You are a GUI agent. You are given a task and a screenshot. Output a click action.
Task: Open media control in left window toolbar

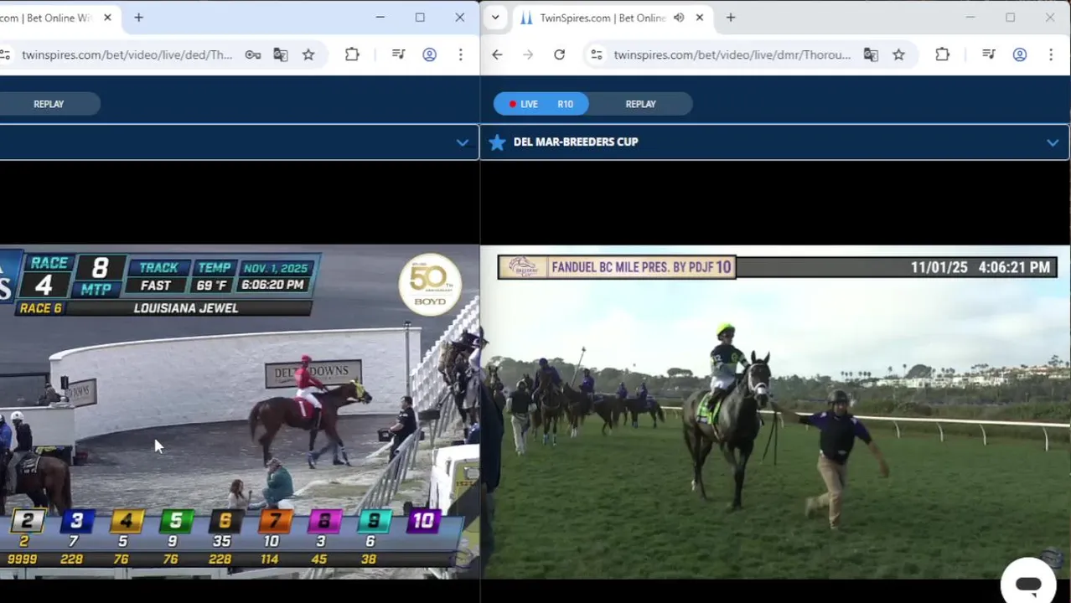[x=399, y=54]
